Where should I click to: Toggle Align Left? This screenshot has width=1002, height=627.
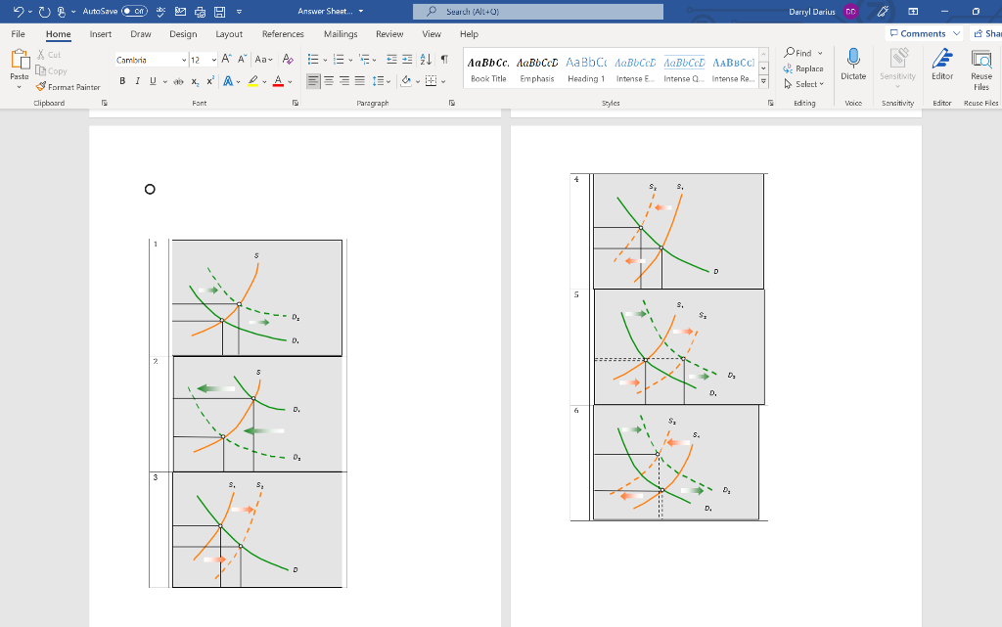313,81
